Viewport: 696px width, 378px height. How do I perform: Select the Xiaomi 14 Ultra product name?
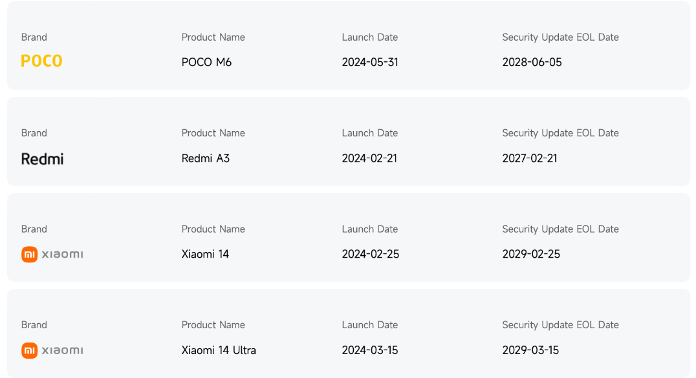[219, 350]
